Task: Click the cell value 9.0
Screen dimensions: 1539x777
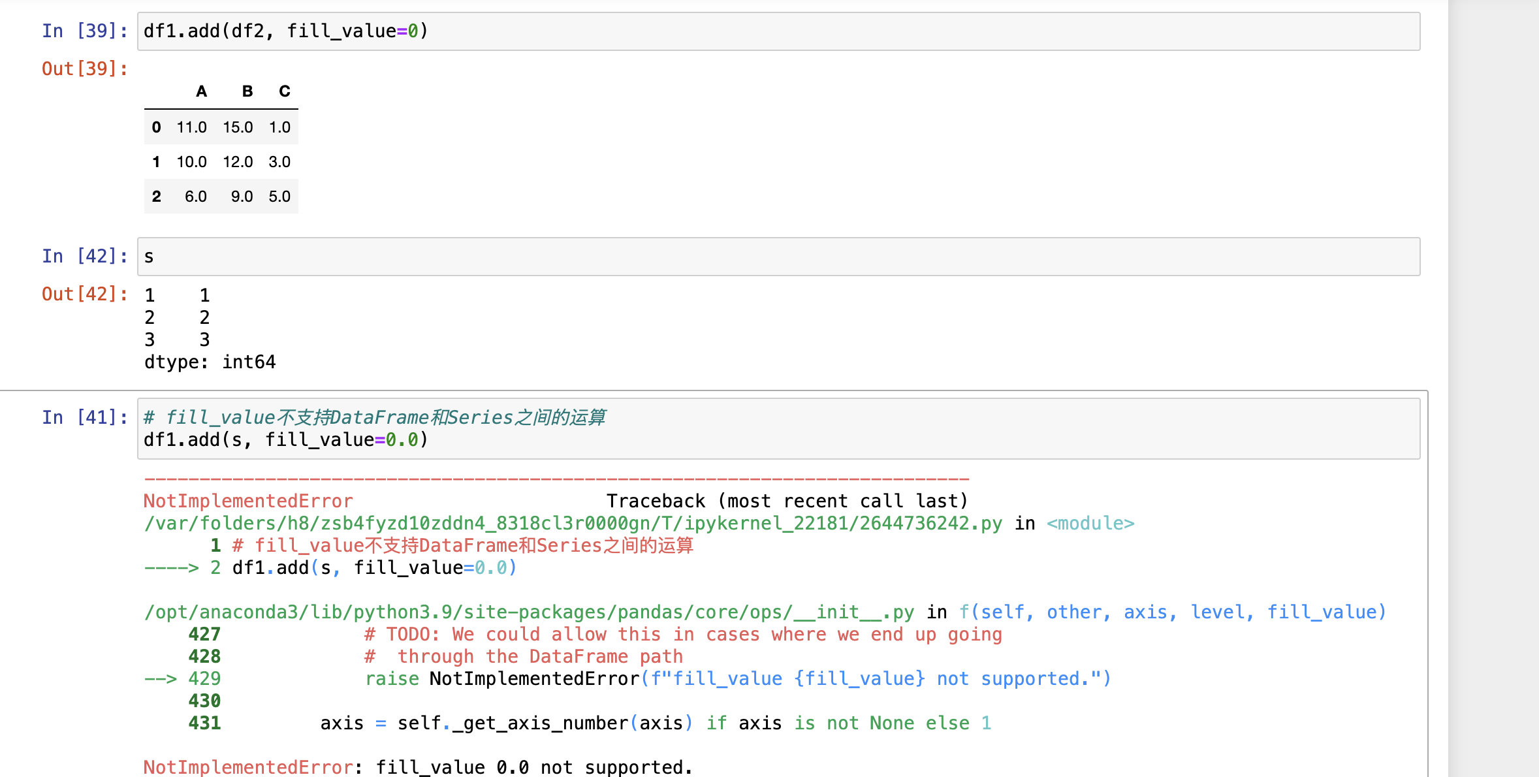Action: coord(242,197)
